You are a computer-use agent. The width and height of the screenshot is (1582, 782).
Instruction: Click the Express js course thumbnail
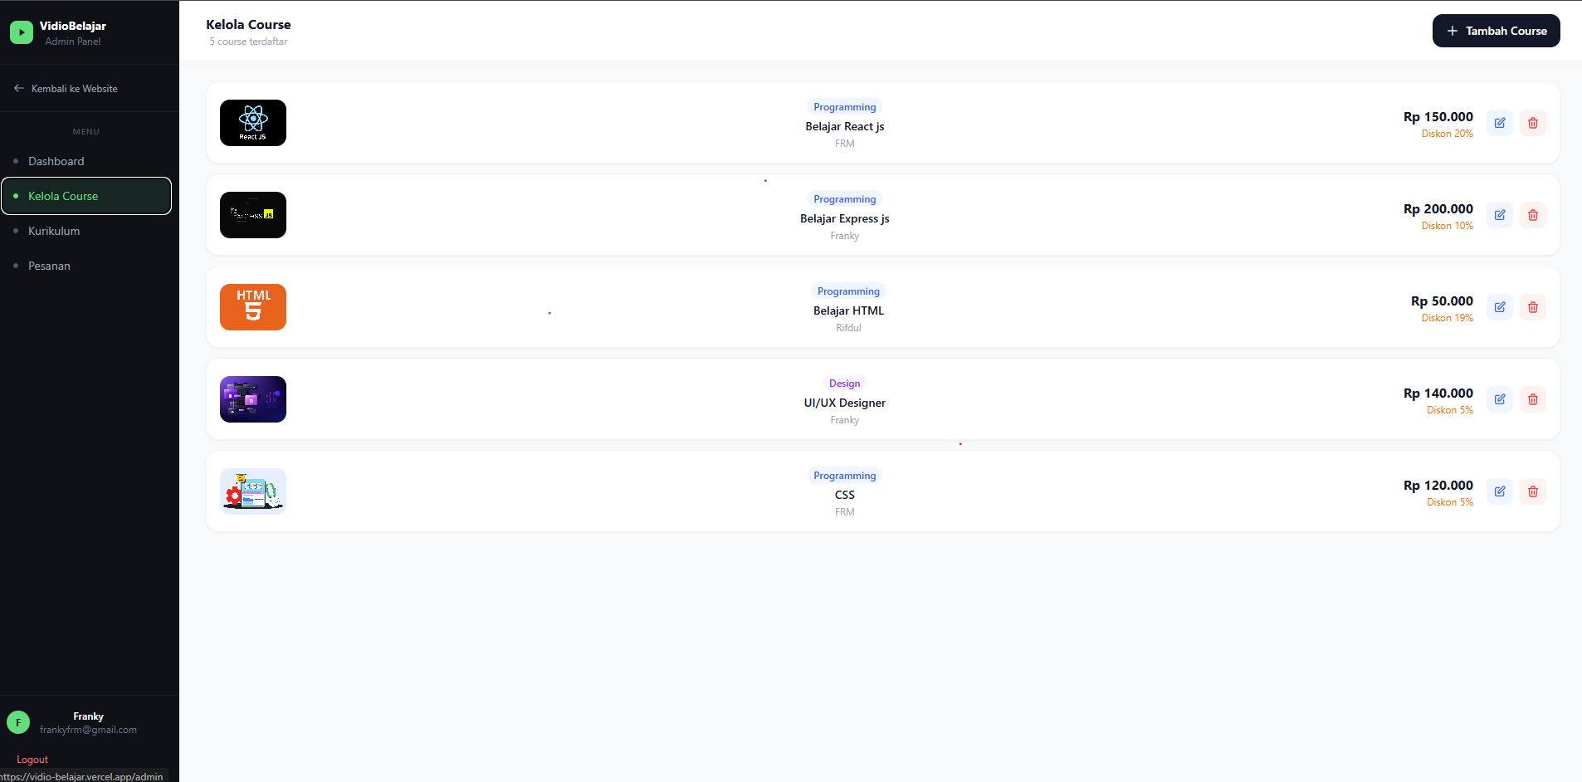tap(253, 215)
